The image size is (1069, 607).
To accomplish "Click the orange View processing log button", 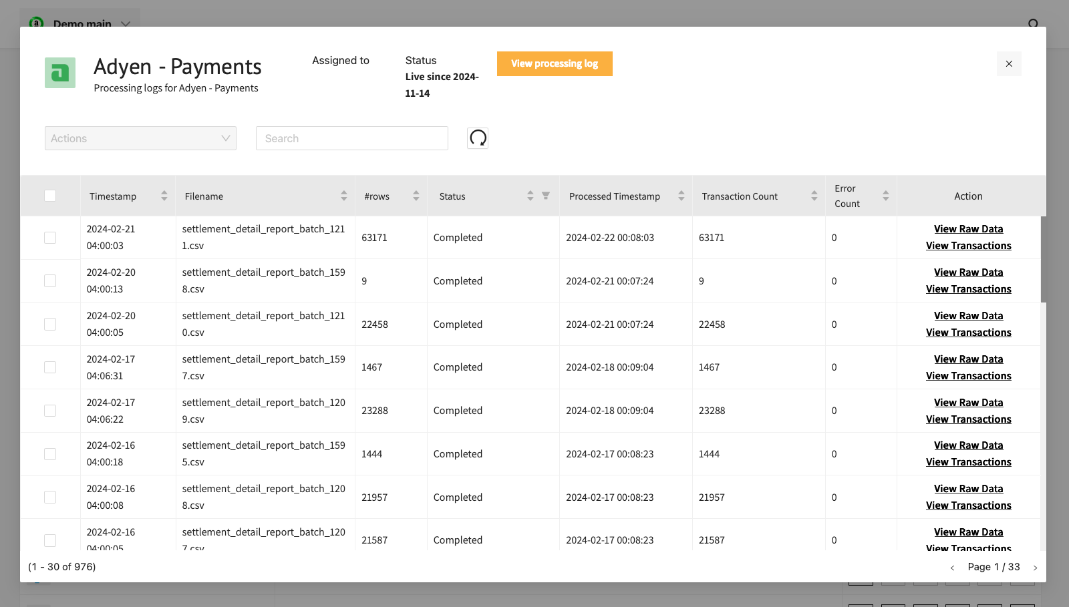I will click(555, 63).
